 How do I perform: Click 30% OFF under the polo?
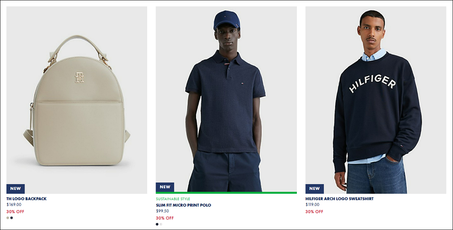click(165, 218)
